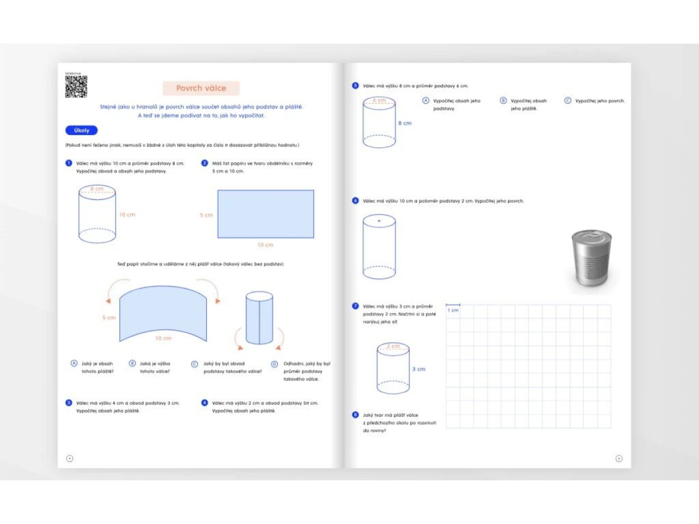The width and height of the screenshot is (699, 524).
Task: Click circle B beside 'Vypočítej obsah jeho pláště' on right page
Action: pyautogui.click(x=503, y=100)
